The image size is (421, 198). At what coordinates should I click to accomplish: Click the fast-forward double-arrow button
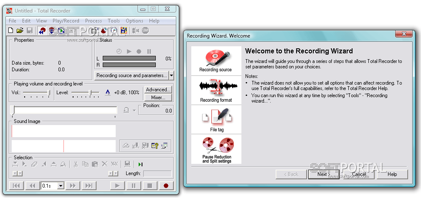pyautogui.click(x=73, y=185)
